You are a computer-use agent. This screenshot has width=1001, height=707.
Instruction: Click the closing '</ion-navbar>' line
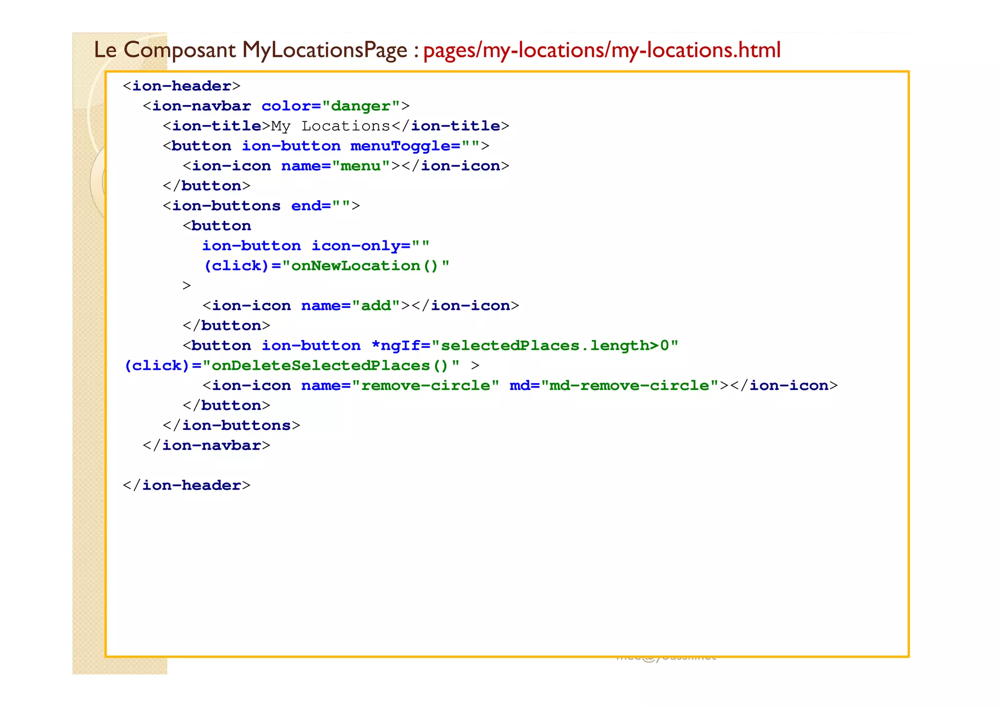206,446
